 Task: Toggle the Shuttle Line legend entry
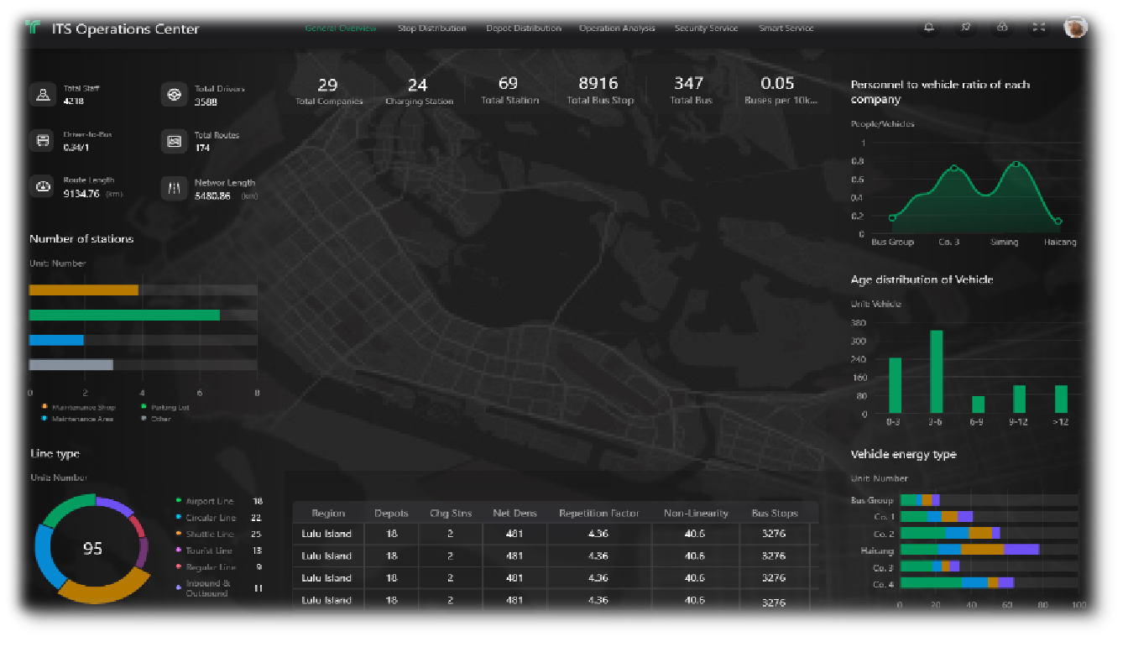209,535
